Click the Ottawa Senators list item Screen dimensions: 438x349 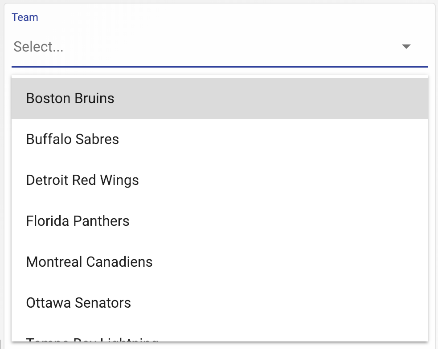[x=219, y=303]
